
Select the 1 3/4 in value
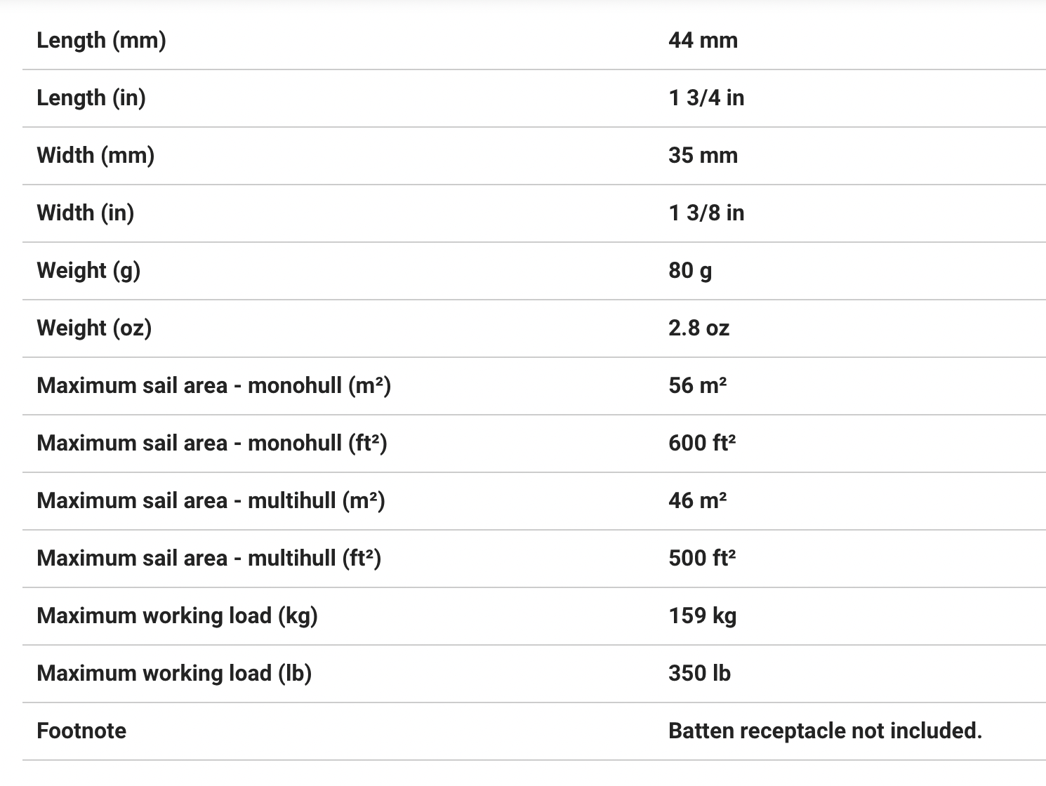(x=706, y=98)
